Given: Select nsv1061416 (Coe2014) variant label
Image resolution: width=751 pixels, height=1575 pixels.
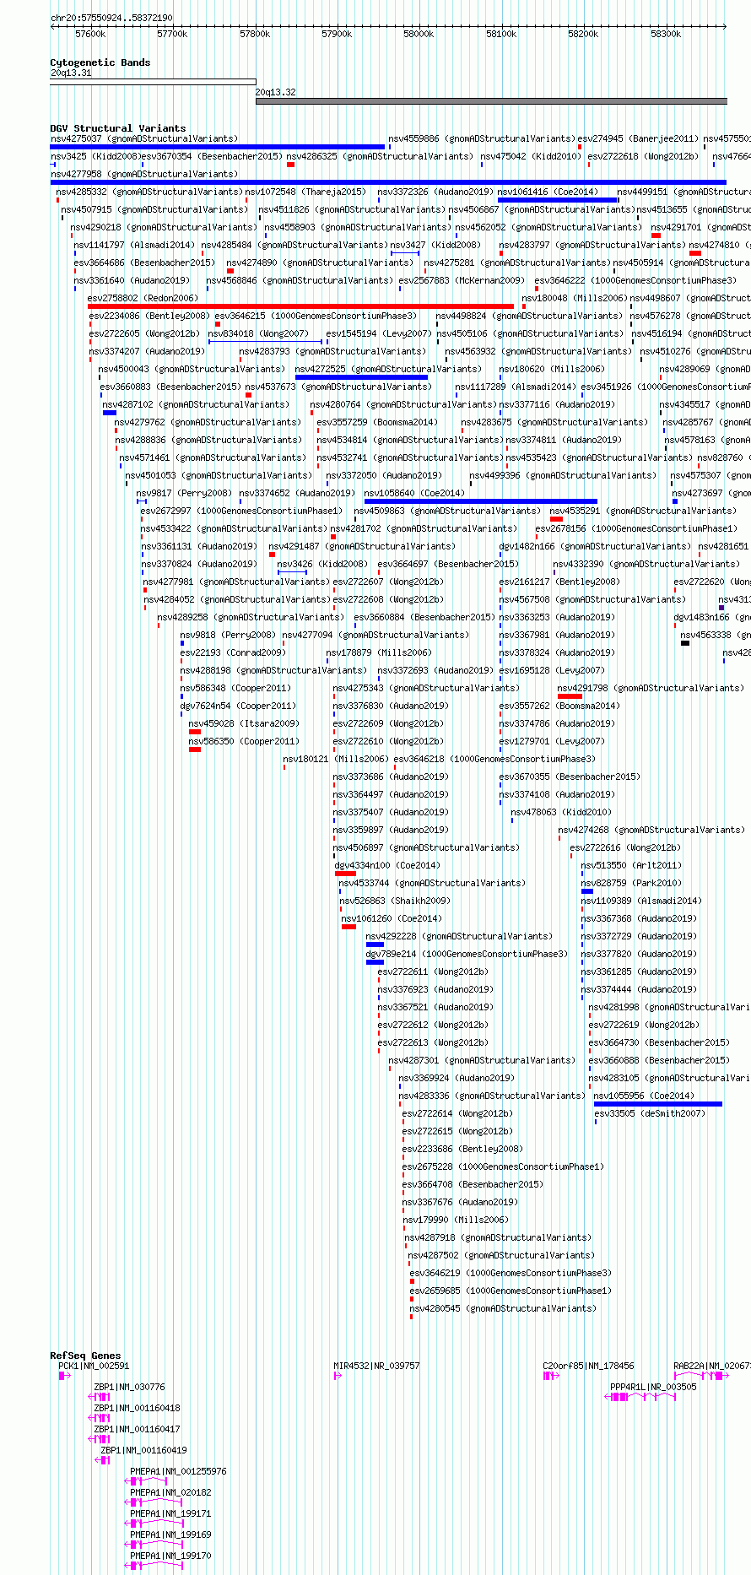Looking at the screenshot, I should tap(548, 192).
